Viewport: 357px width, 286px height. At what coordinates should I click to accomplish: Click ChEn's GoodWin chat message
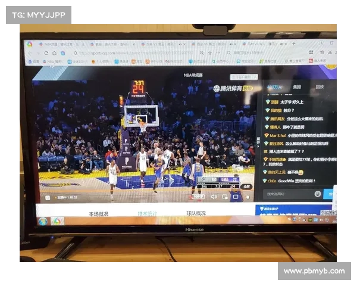[x=289, y=181]
